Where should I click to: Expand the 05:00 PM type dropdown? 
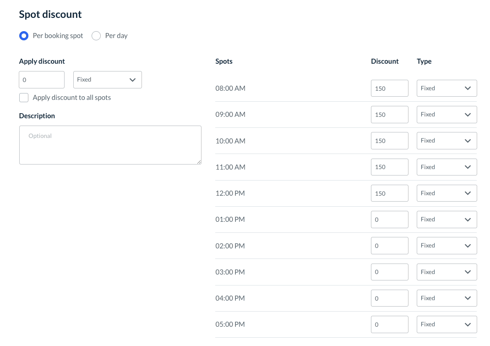446,324
